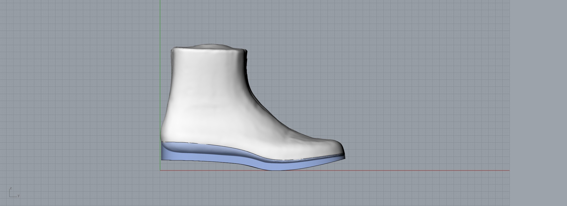Click empty grid area left of green axis
The height and width of the screenshot is (206, 567).
[x=77, y=90]
